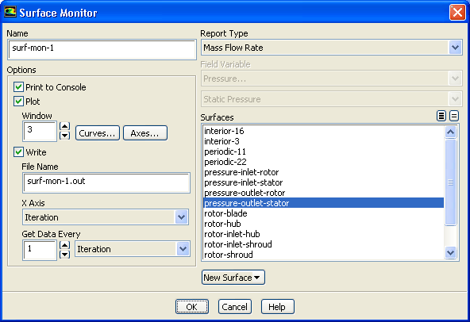Toggle the Write checkbox
470x322 pixels.
tap(18, 152)
